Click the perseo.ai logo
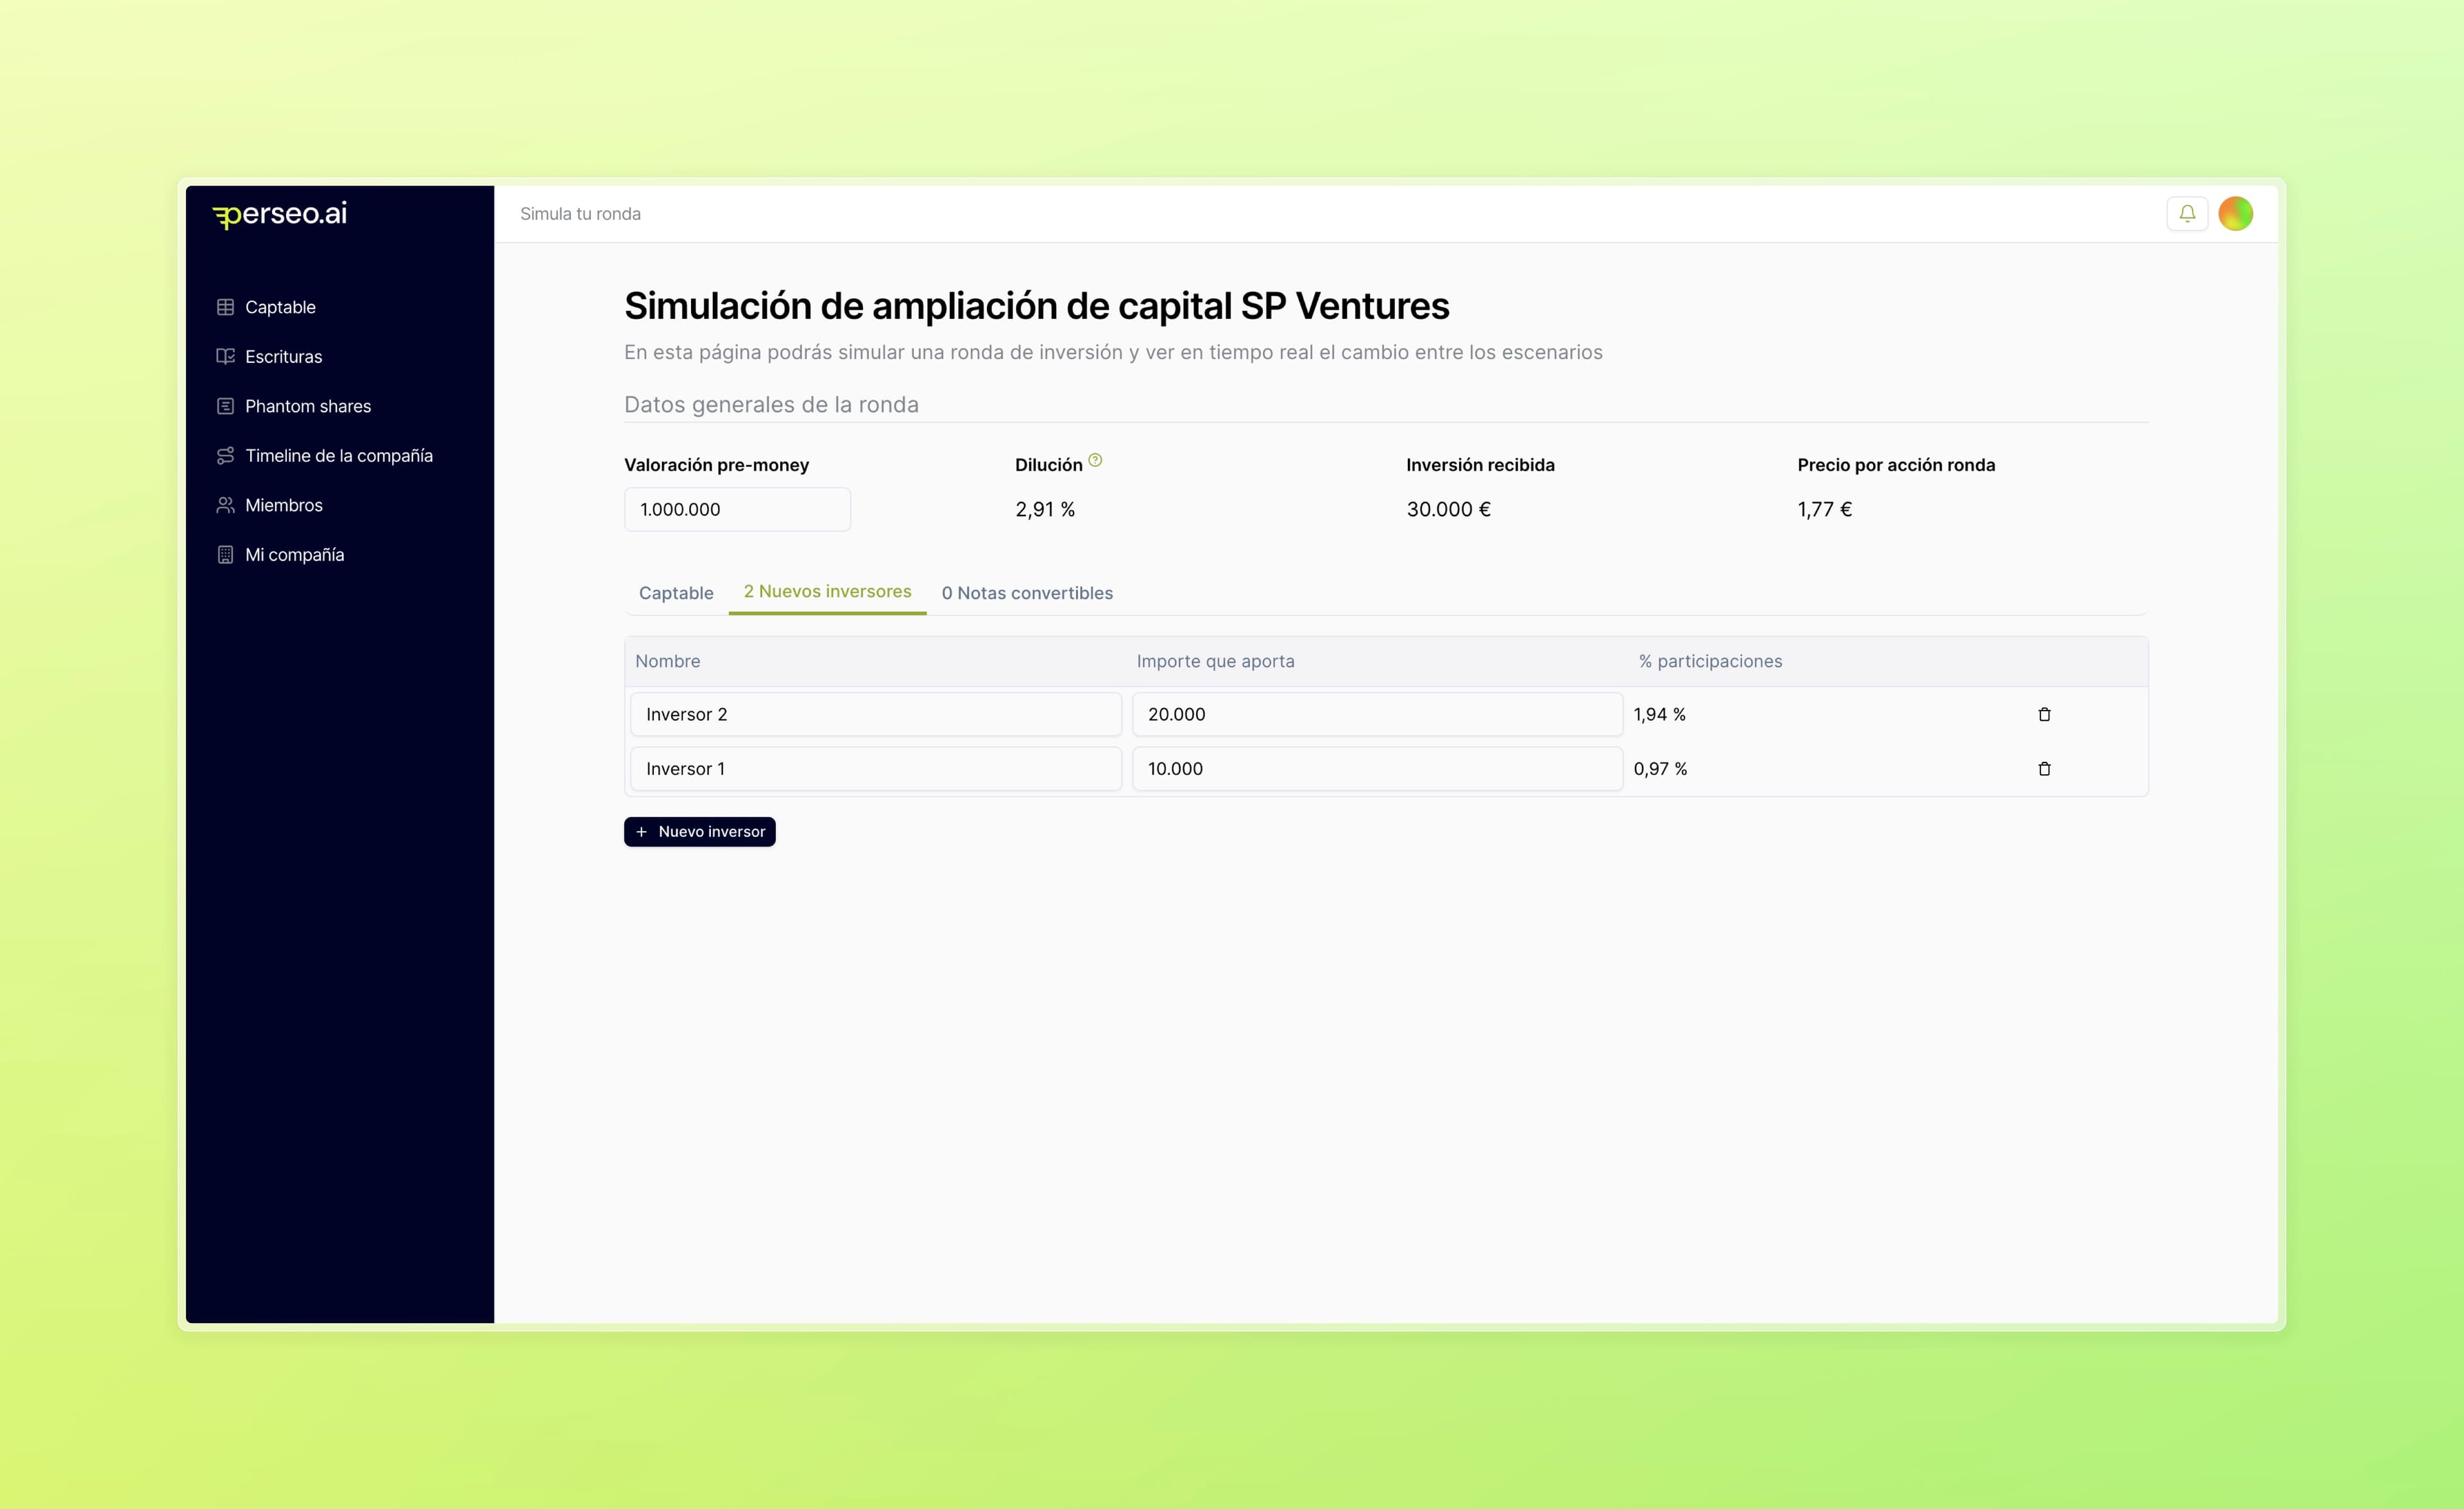Viewport: 2464px width, 1509px height. click(x=280, y=214)
